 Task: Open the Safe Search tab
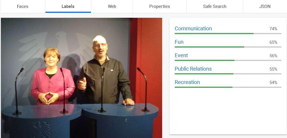click(215, 6)
